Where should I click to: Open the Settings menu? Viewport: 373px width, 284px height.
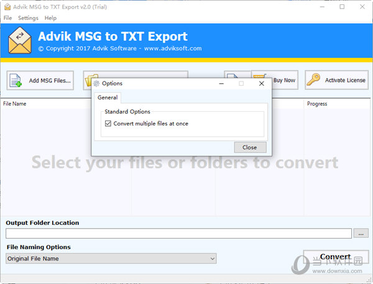pyautogui.click(x=28, y=18)
